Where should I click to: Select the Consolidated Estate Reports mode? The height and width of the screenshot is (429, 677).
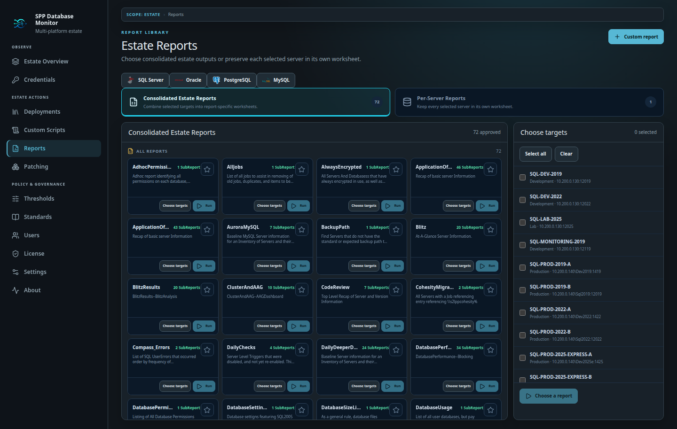pos(256,102)
